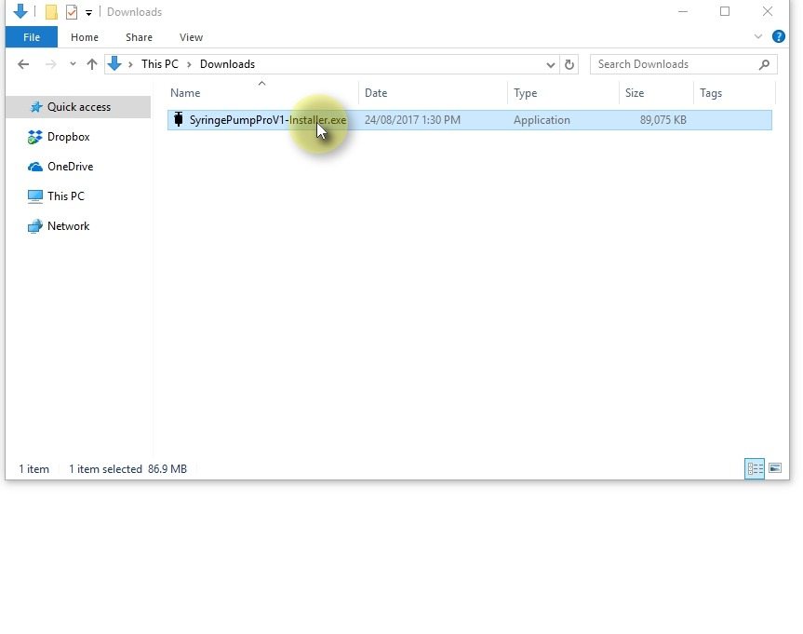Select This PC in navigation pane
The width and height of the screenshot is (803, 634).
point(65,196)
